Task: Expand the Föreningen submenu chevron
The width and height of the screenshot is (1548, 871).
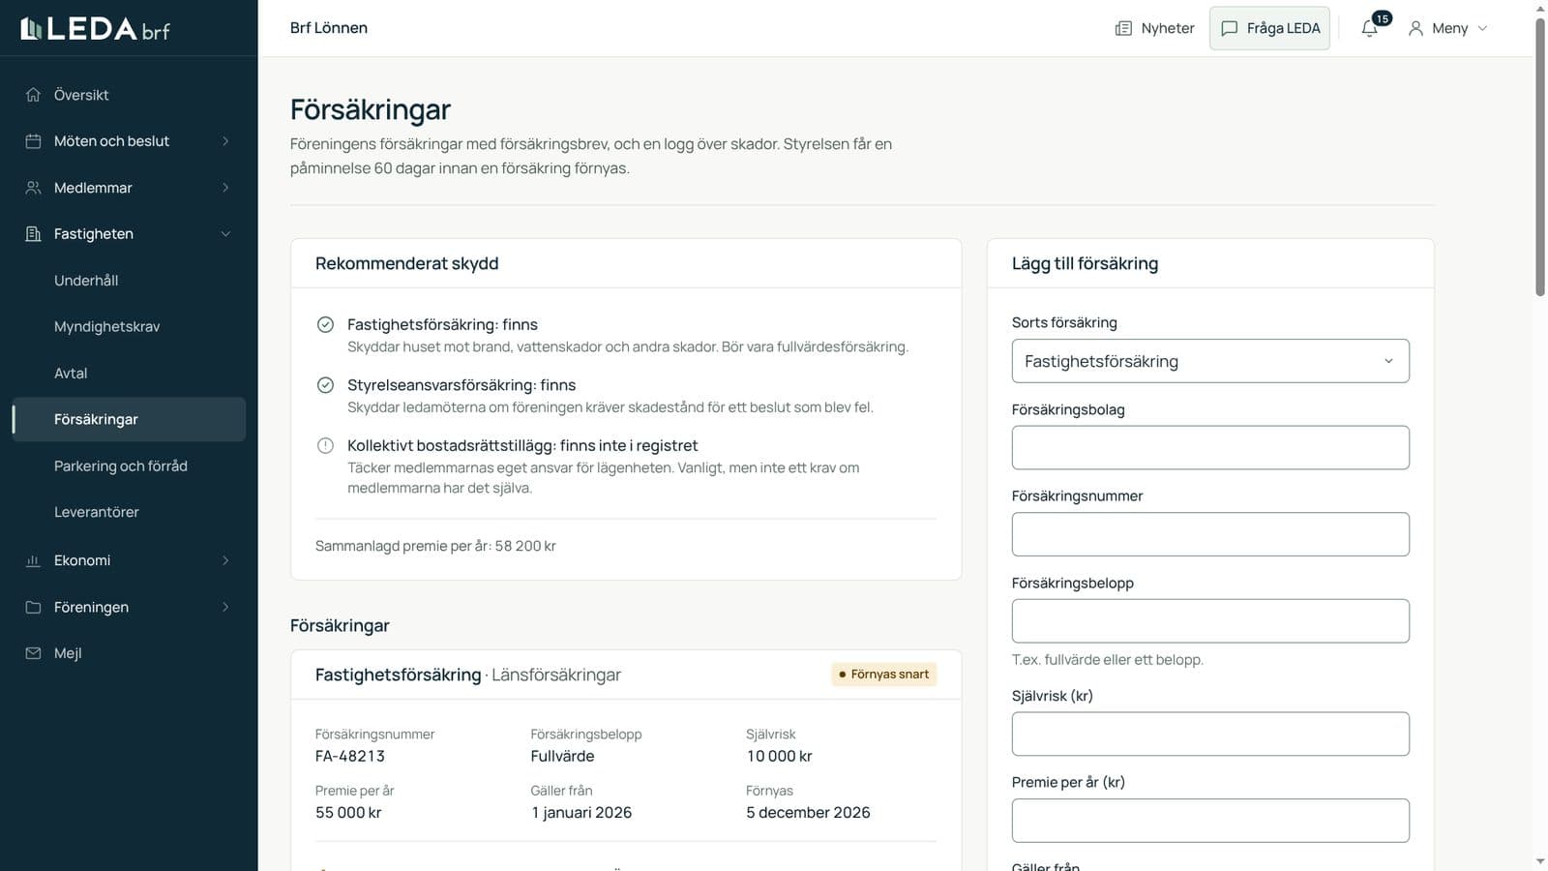Action: 225,607
